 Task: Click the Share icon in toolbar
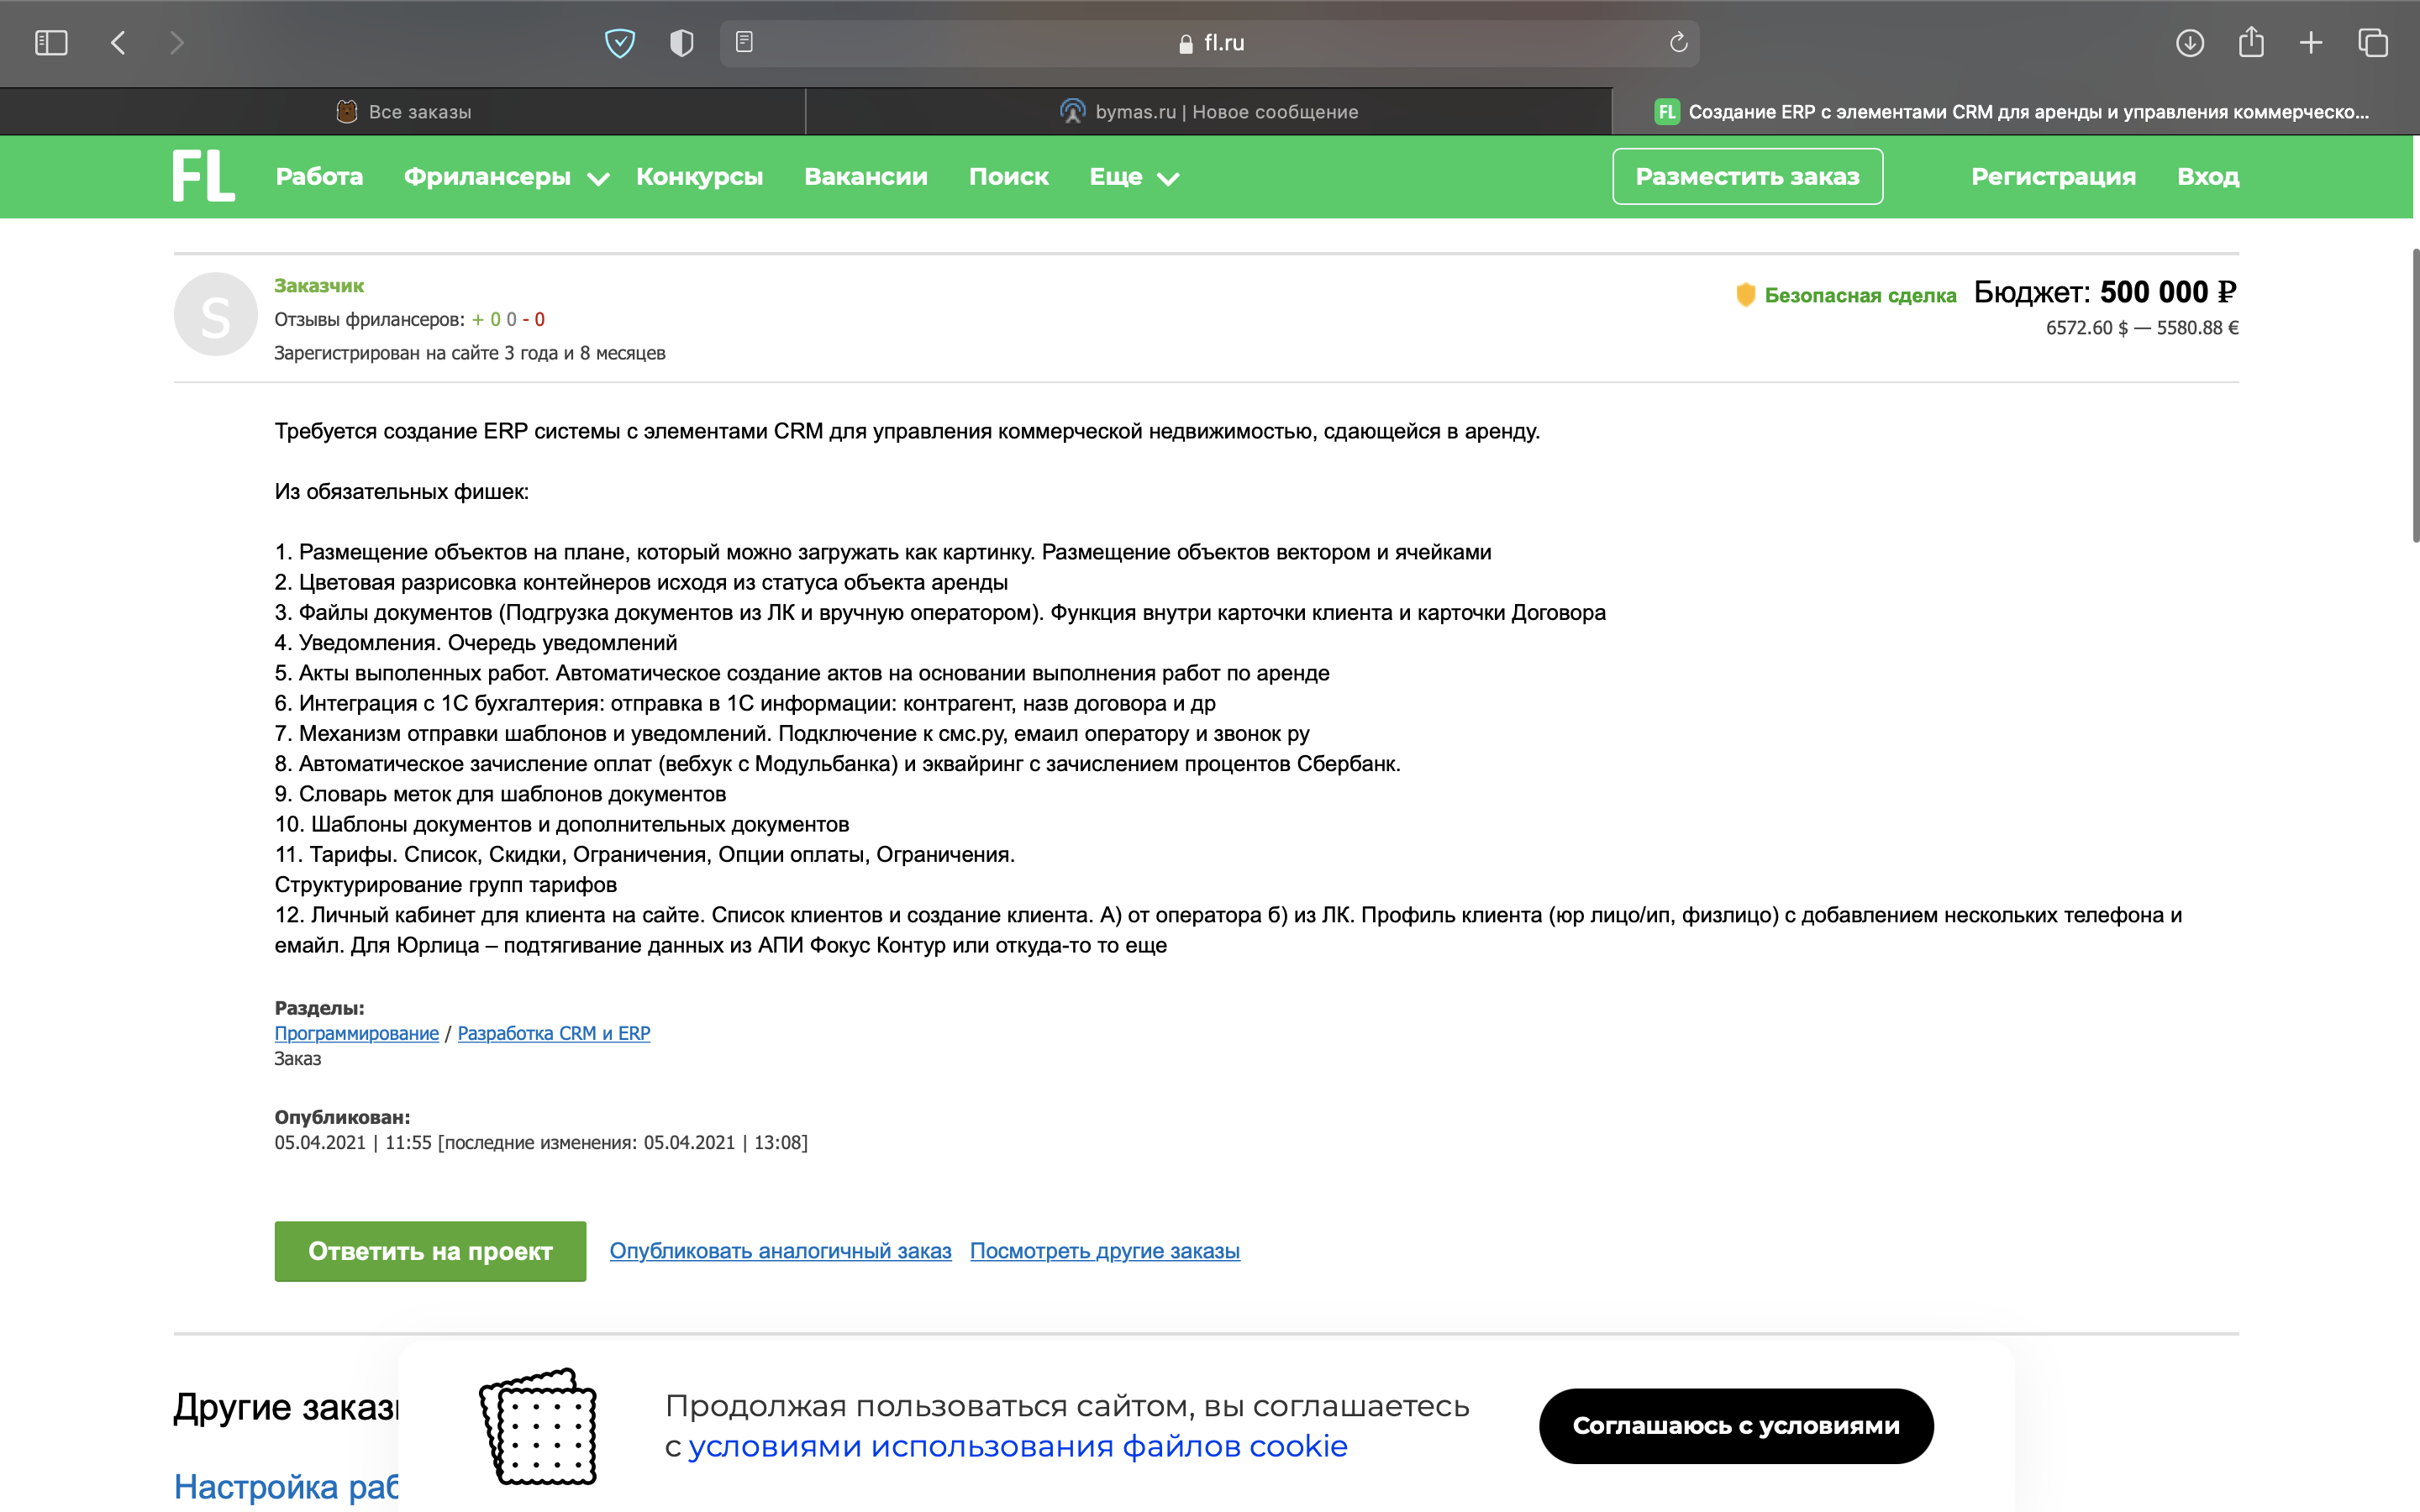tap(2251, 42)
